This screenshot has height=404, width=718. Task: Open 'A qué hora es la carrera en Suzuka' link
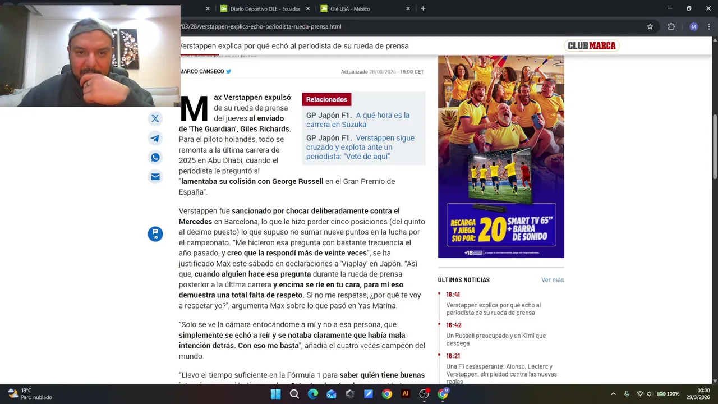358,120
